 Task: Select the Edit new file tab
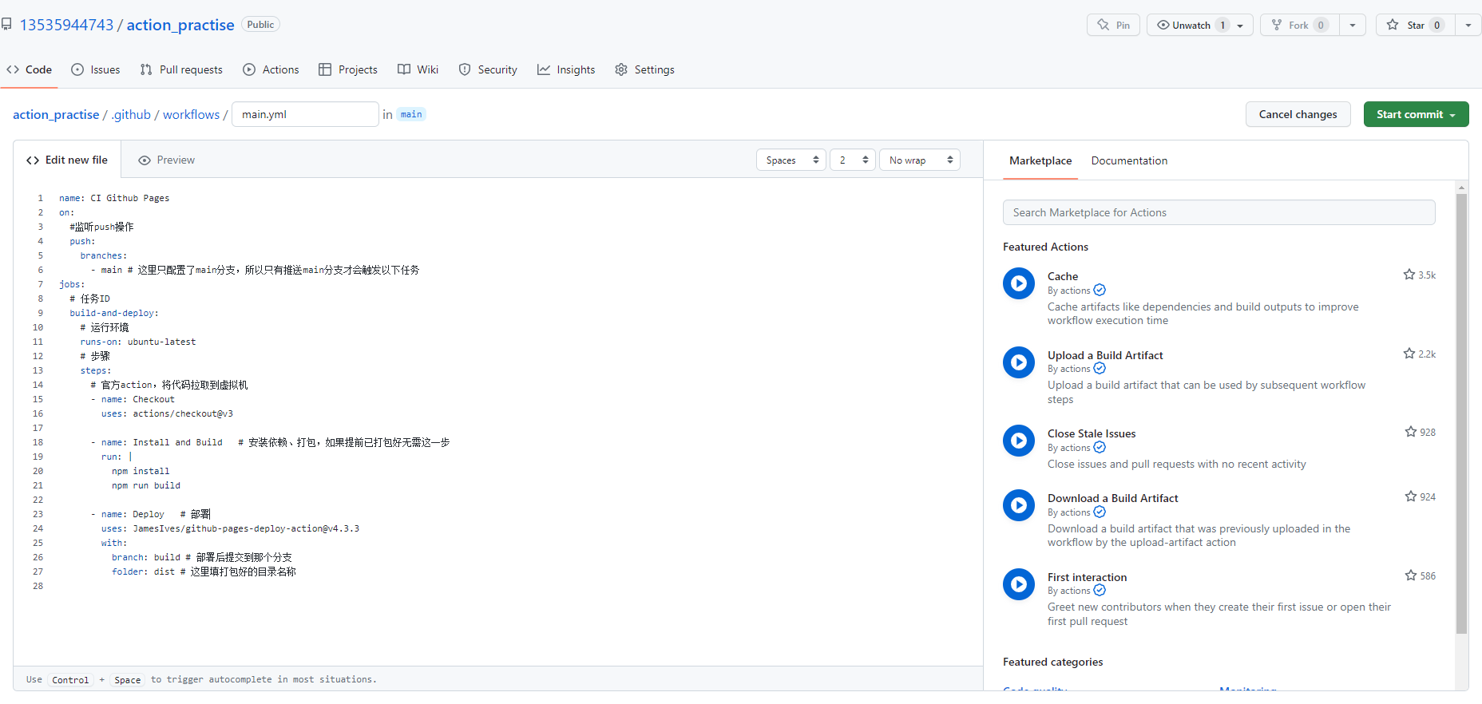(x=67, y=160)
